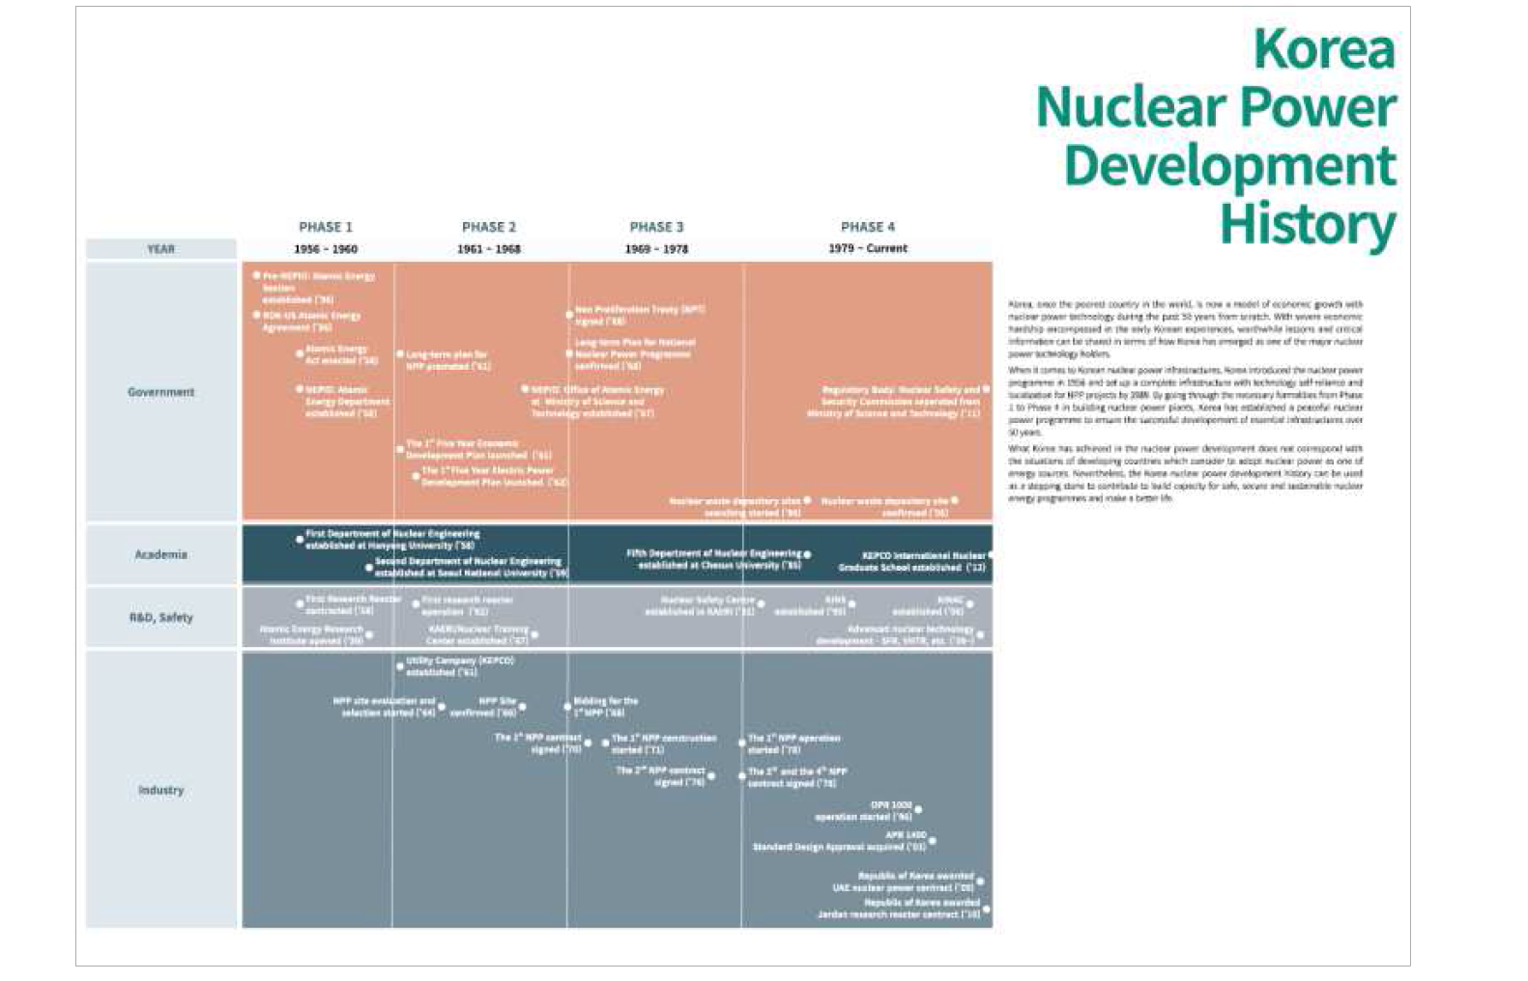
Task: Click the 'Industry' row label
Action: pos(160,790)
